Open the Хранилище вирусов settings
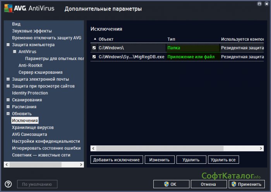This screenshot has width=271, height=192. pos(33,128)
